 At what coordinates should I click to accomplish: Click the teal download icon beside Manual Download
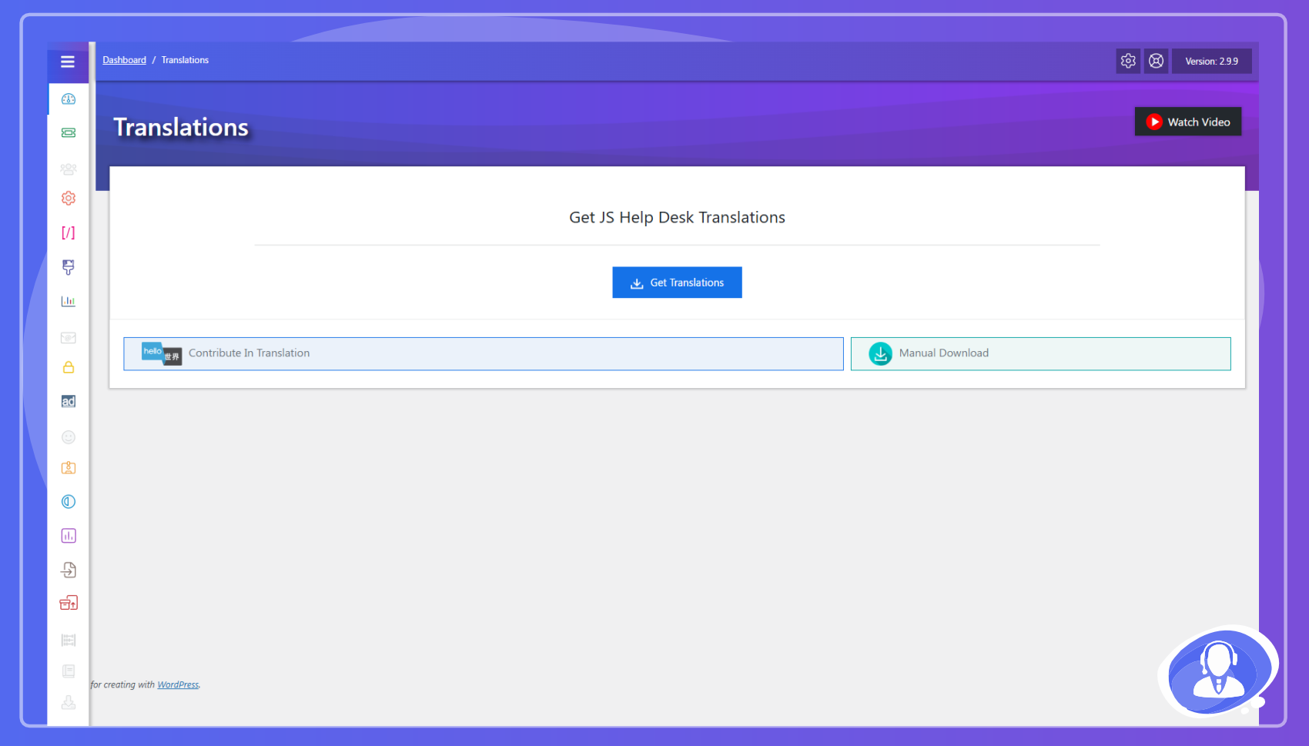pos(880,353)
